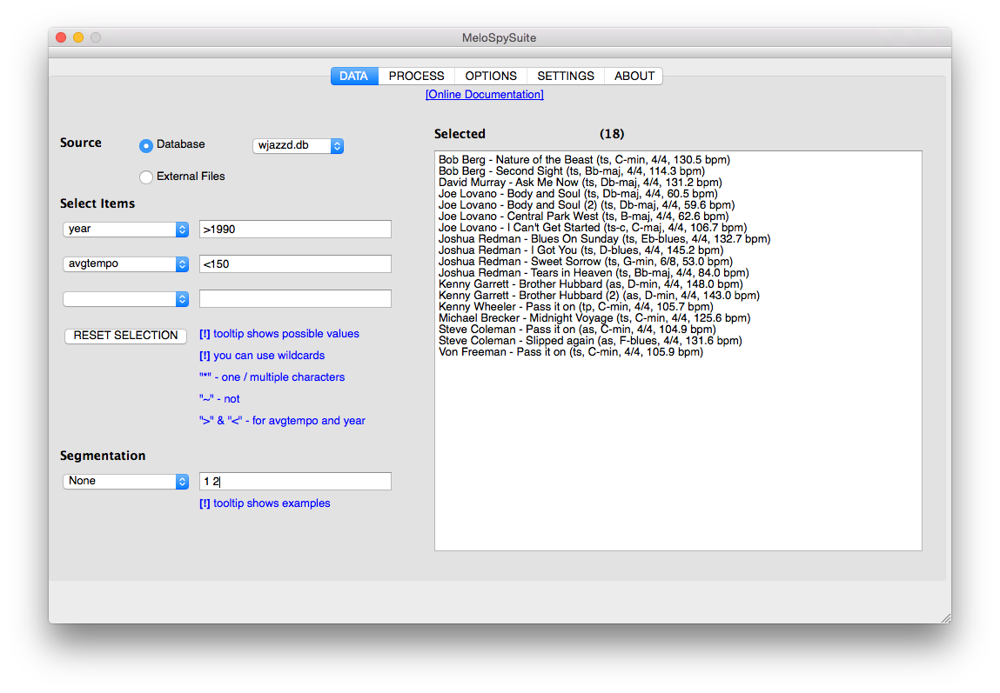Select Joe Lovano - I Can't Get Started
The width and height of the screenshot is (1000, 693).
[x=593, y=228]
